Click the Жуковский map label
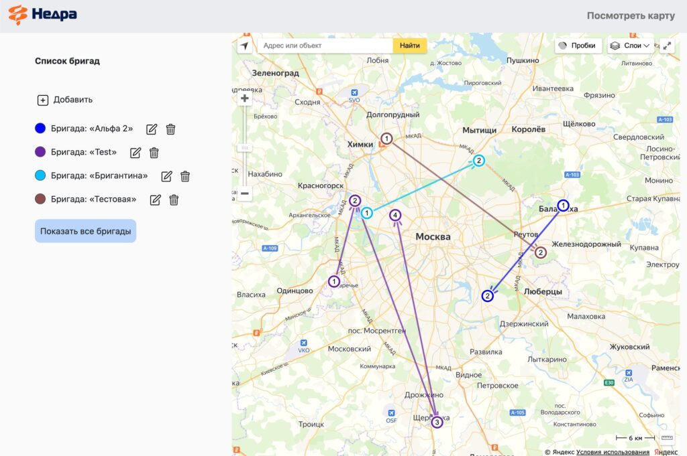Screen dimensions: 687x456 [629, 347]
